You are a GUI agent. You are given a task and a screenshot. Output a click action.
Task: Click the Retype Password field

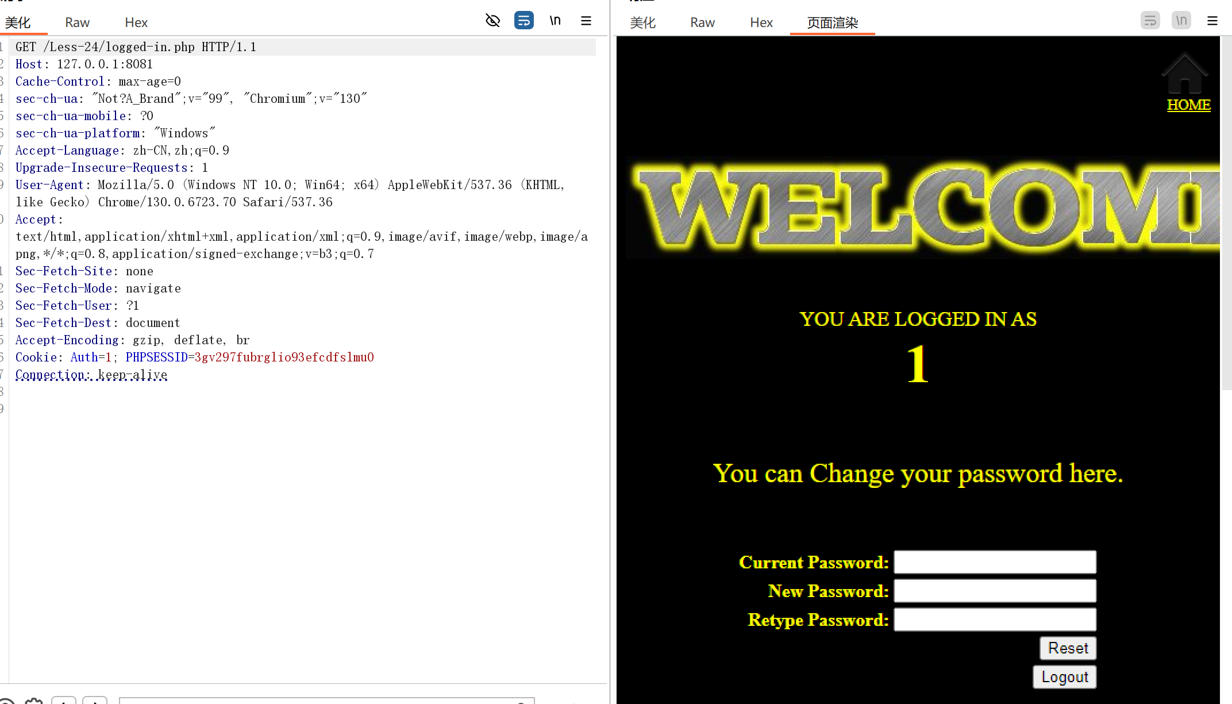[995, 620]
